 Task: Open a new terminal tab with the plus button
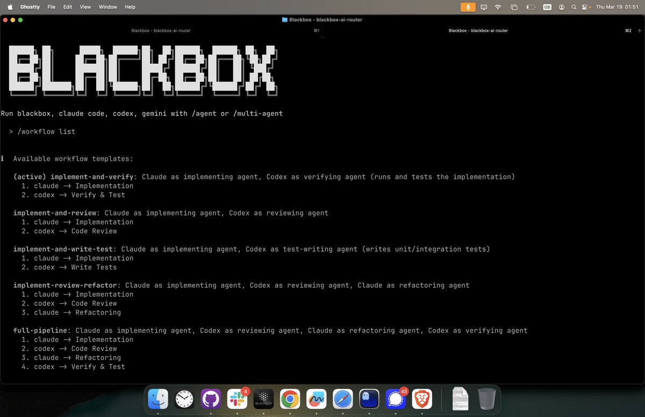(640, 31)
